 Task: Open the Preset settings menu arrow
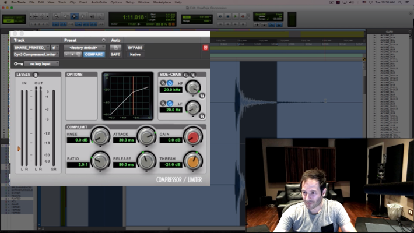(104, 40)
